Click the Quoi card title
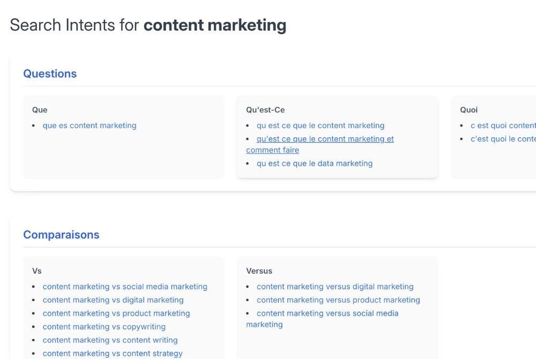536x359 pixels. pos(468,110)
